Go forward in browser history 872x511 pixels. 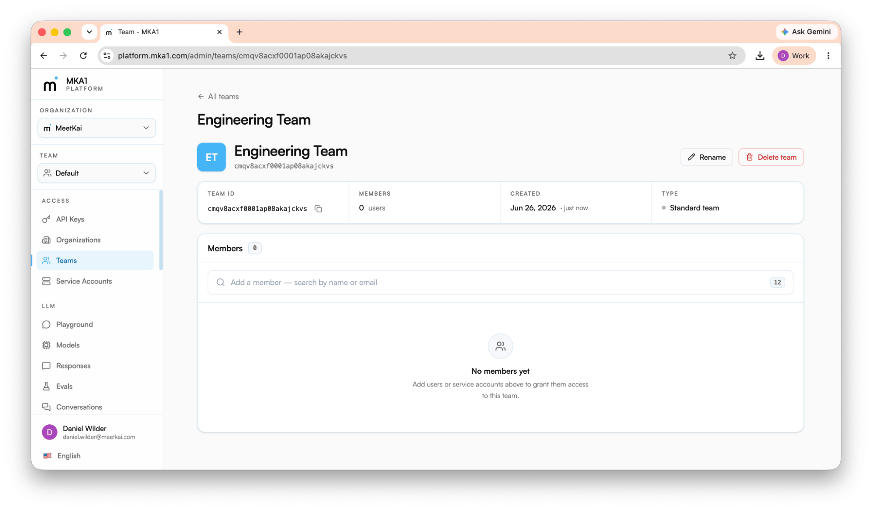tap(64, 56)
